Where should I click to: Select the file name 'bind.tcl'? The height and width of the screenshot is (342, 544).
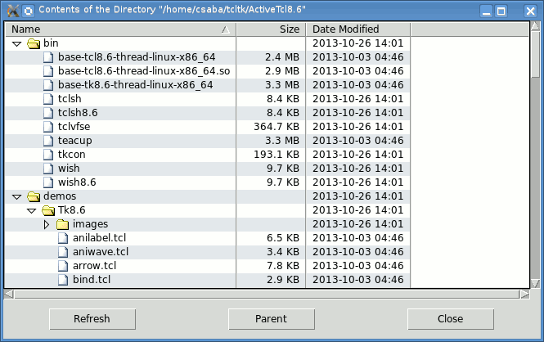pyautogui.click(x=92, y=280)
